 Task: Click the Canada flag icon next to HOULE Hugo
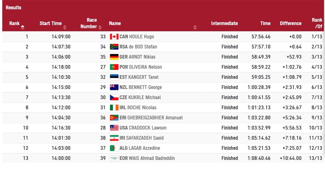click(114, 37)
